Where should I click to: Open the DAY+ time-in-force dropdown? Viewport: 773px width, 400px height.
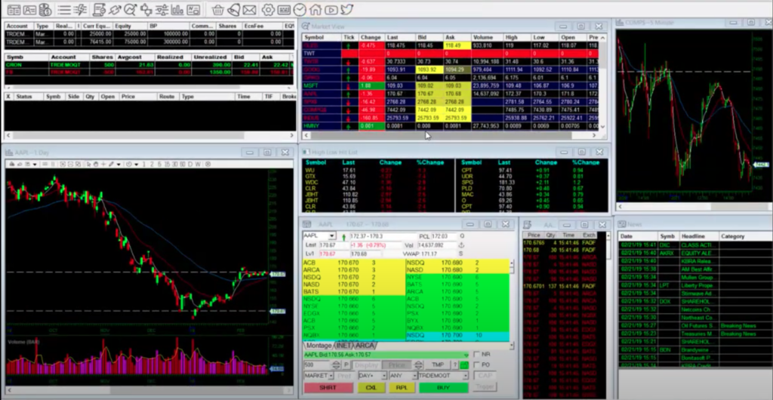[x=384, y=376]
